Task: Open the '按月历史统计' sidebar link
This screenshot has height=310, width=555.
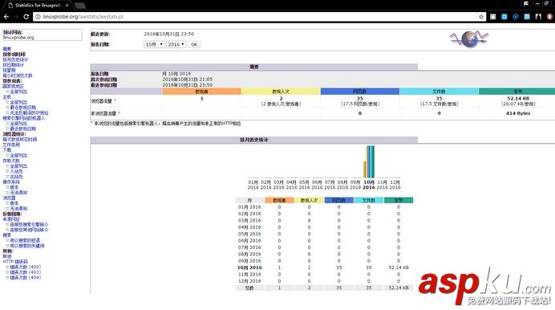Action: coord(15,59)
